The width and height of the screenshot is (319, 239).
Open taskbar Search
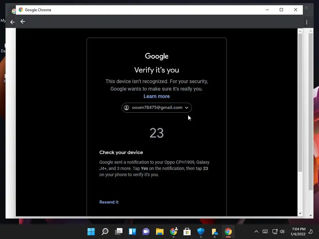tap(105, 232)
